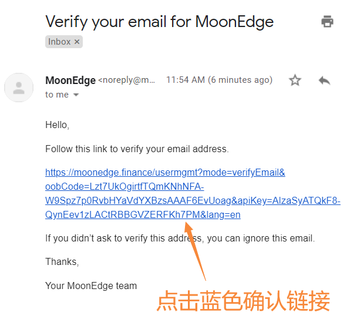Open the moonedge.finance verification link
The height and width of the screenshot is (329, 350).
click(x=193, y=193)
